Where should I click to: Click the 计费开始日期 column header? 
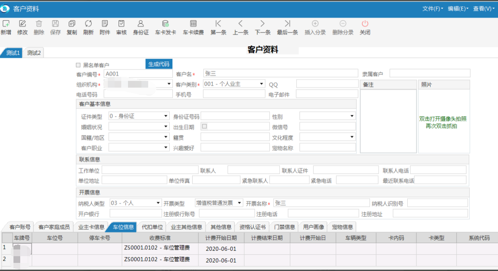221,238
